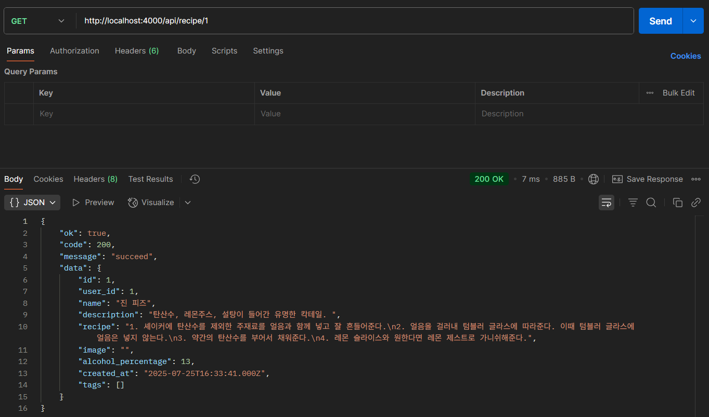
Task: Expand the Send button dropdown arrow
Action: pos(693,21)
